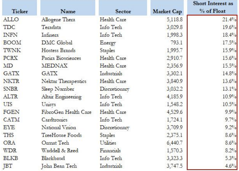The image size is (239, 171).
Task: Select Waddell & Reed in Name column
Action: point(60,151)
